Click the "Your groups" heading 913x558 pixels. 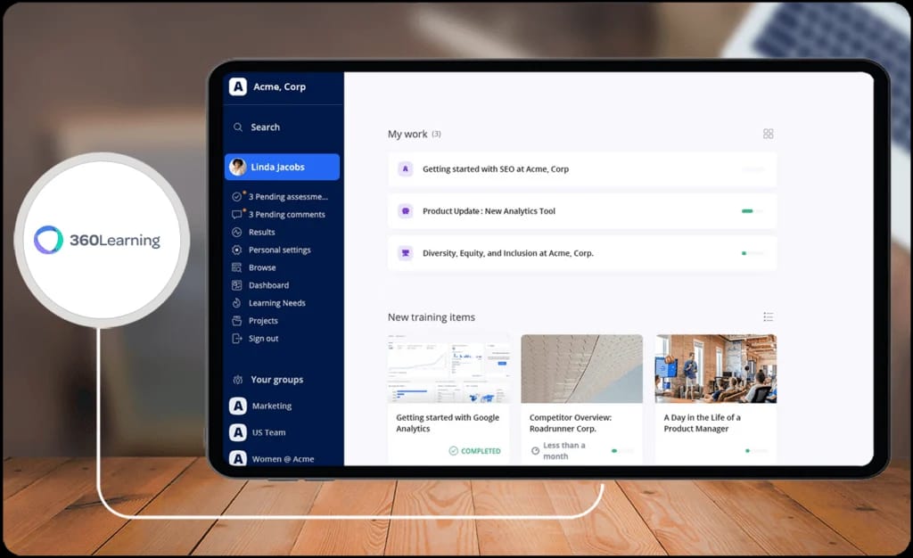(277, 380)
